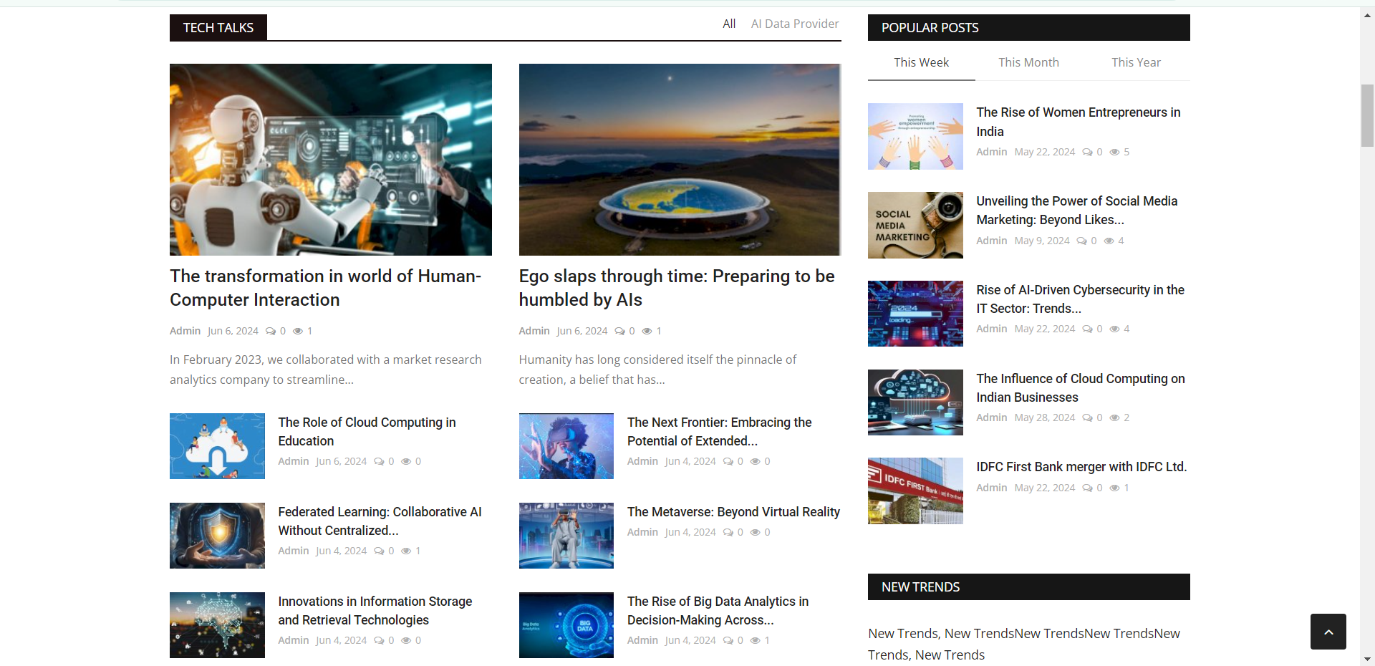
Task: Click the cloud computing education thumbnail
Action: pos(217,446)
